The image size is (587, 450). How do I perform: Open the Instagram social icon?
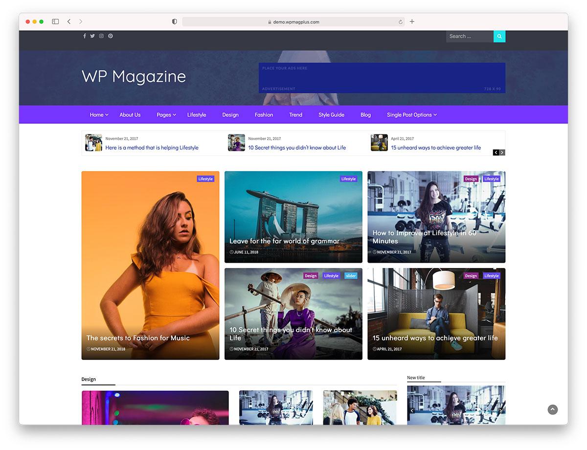tap(101, 36)
